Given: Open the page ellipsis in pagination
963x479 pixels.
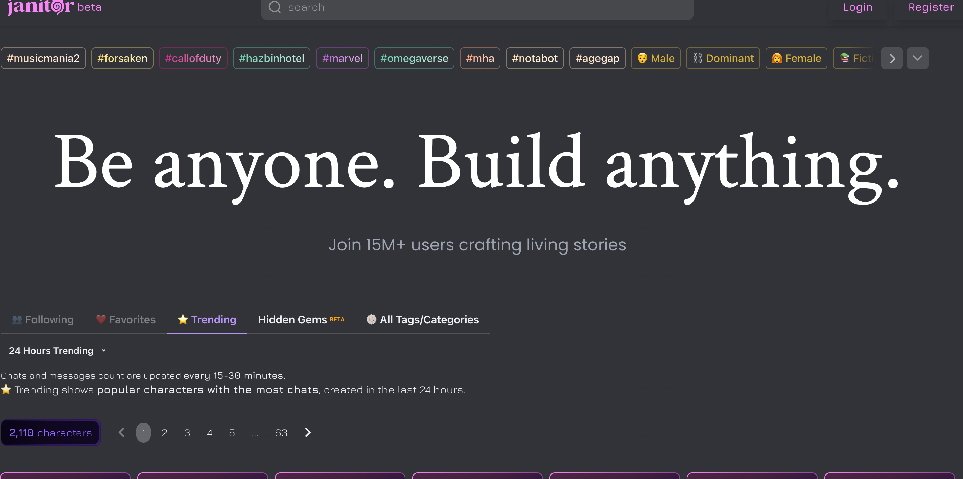Looking at the screenshot, I should (255, 433).
